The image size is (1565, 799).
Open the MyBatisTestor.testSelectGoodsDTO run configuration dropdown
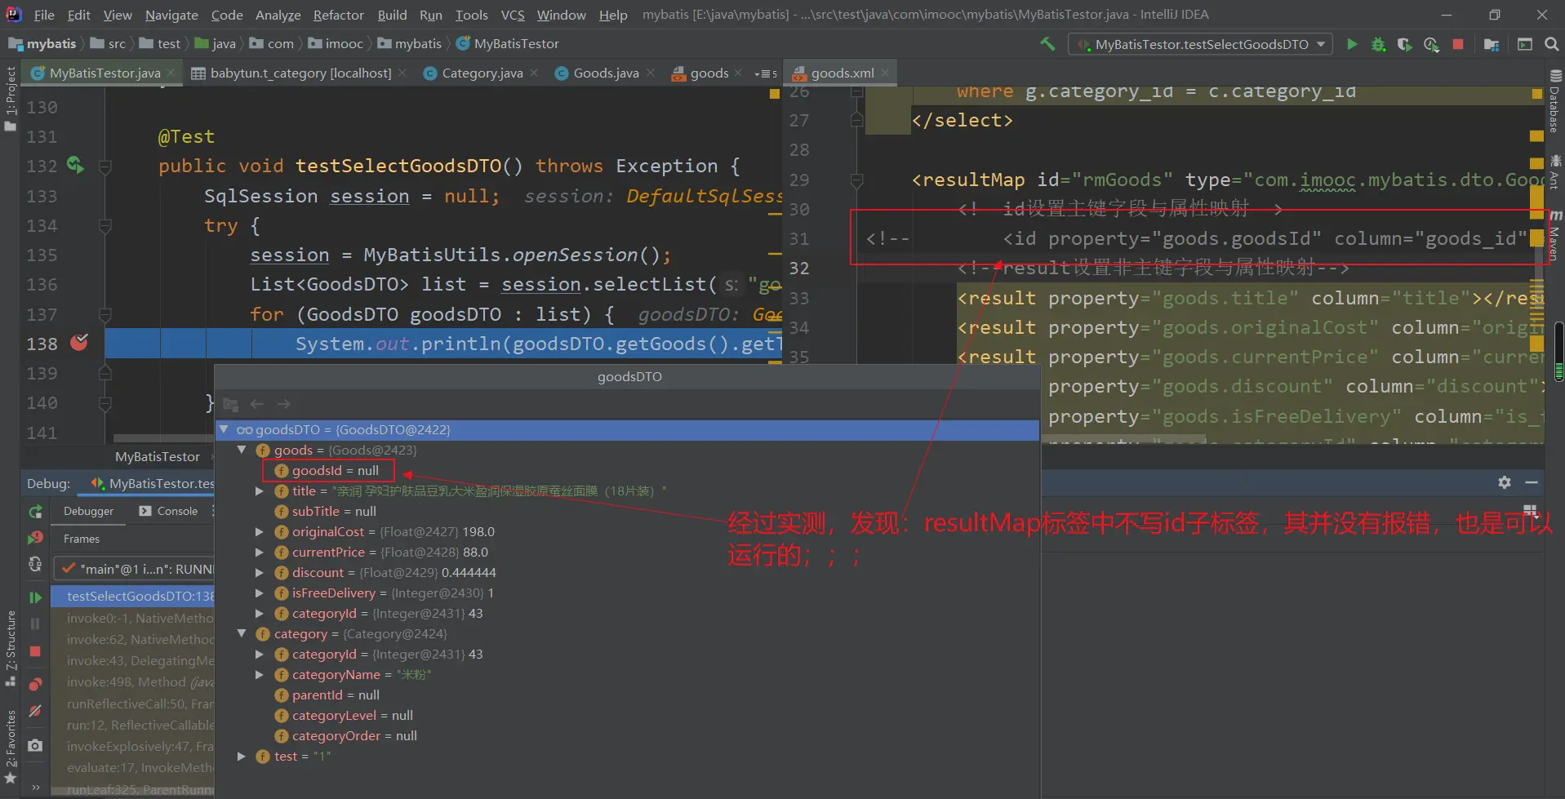[x=1200, y=44]
